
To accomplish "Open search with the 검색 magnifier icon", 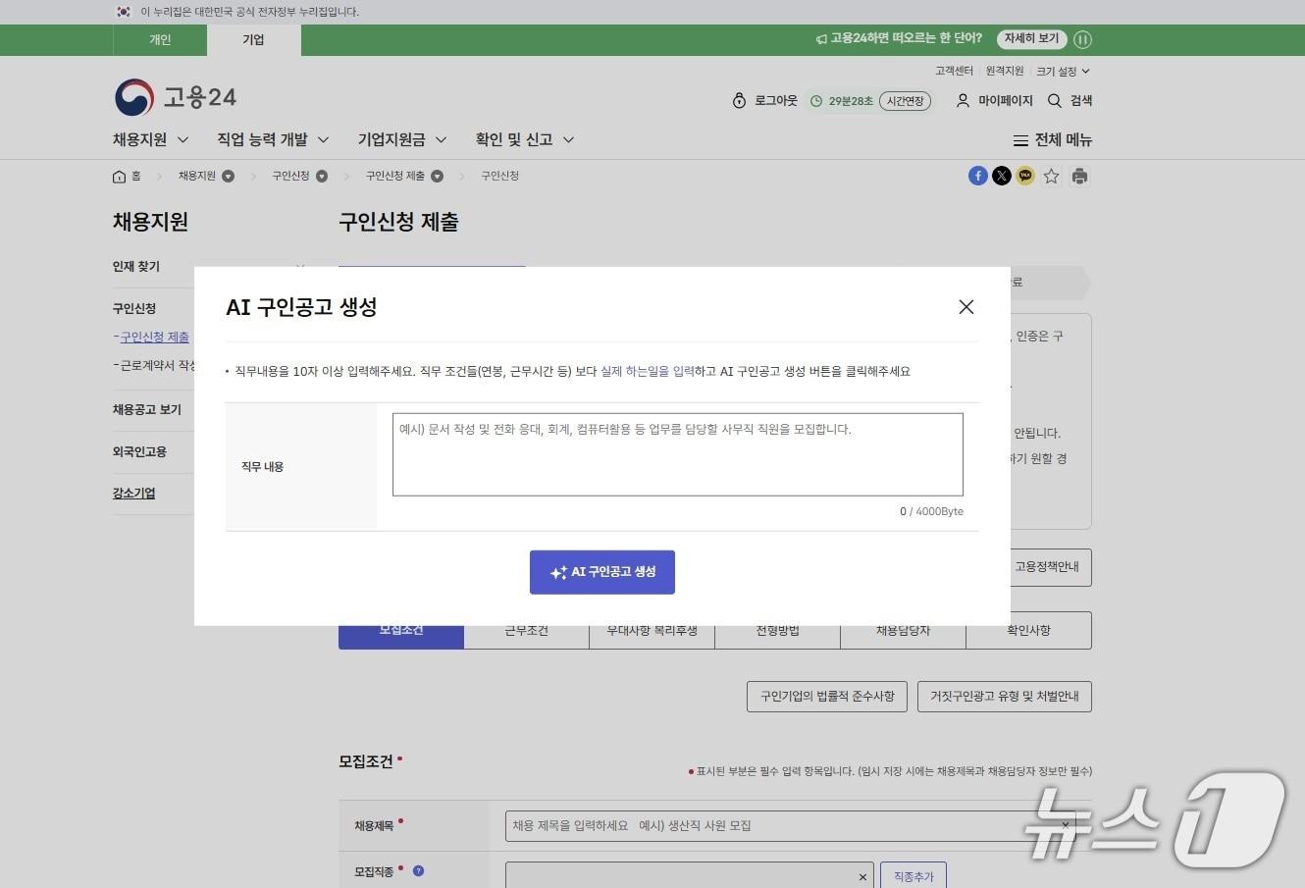I will point(1054,100).
